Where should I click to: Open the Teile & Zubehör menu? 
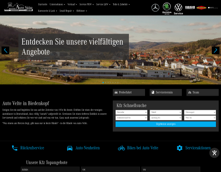[121, 5]
